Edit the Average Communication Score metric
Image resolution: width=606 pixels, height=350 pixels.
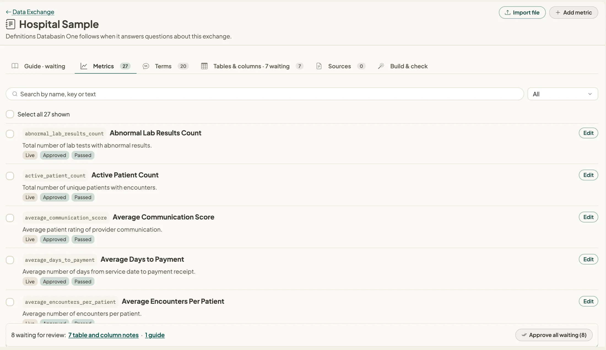(x=588, y=217)
